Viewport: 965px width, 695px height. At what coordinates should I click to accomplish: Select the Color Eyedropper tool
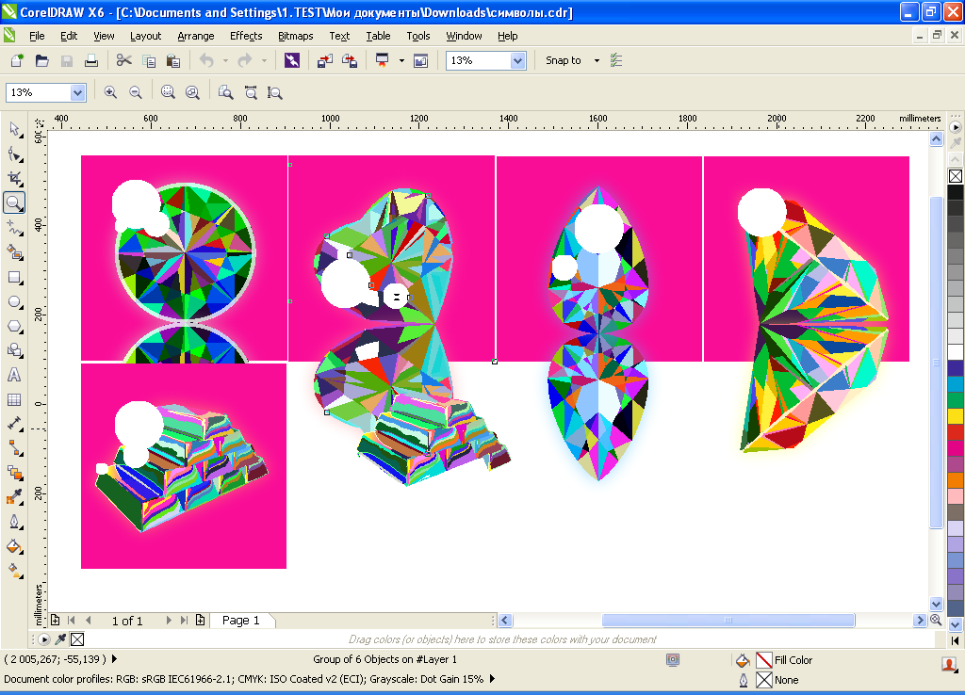click(14, 496)
